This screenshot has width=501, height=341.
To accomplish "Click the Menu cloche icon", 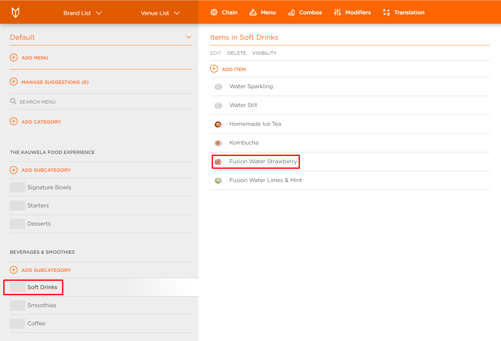I will coord(253,13).
